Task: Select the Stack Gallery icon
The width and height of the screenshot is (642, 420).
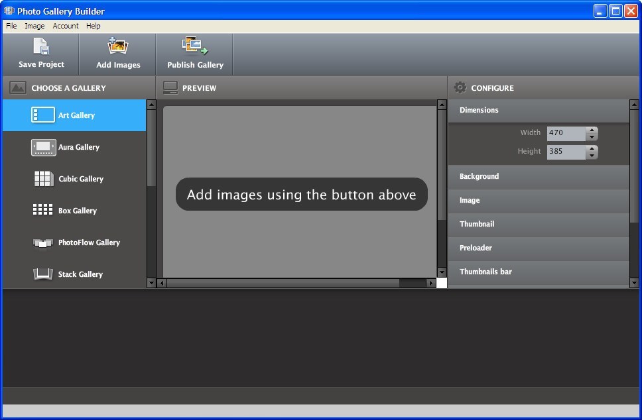Action: click(42, 274)
